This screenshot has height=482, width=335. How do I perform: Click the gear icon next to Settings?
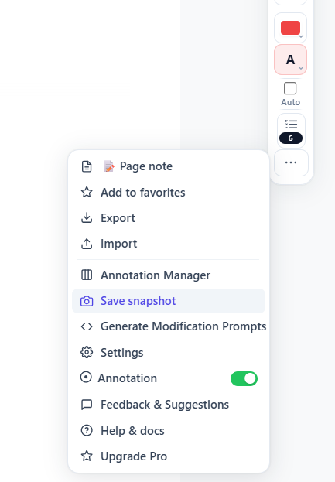click(87, 352)
